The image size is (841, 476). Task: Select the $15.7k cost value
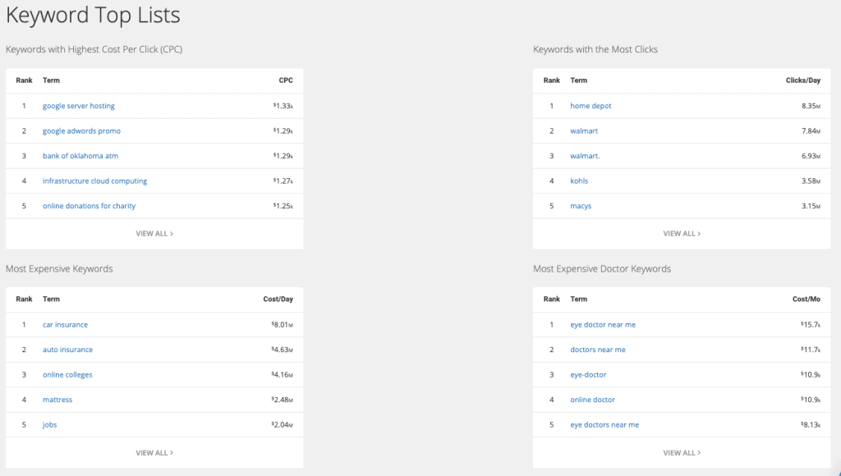[x=811, y=325]
